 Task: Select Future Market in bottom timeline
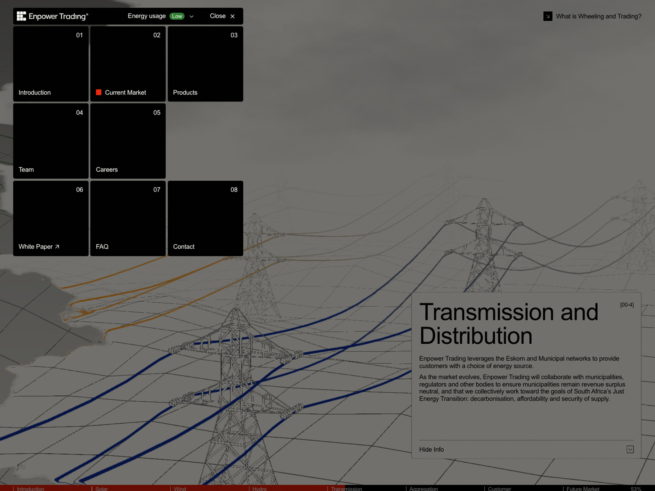coord(583,489)
